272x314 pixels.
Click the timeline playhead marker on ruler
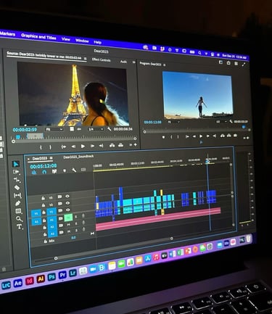tap(207, 161)
